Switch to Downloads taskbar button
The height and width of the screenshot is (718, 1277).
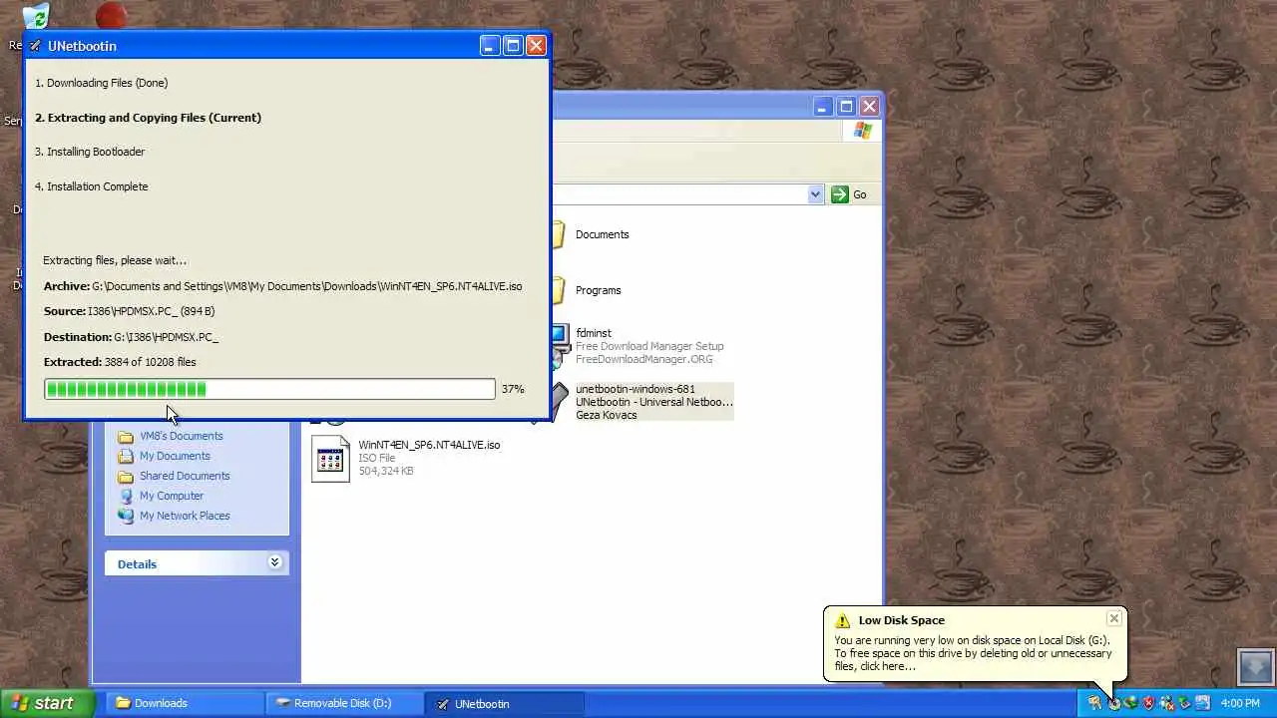point(185,703)
